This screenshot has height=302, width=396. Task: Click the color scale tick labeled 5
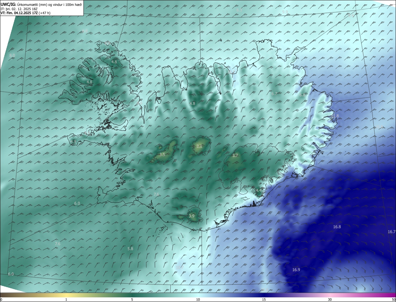pyautogui.click(x=132, y=300)
